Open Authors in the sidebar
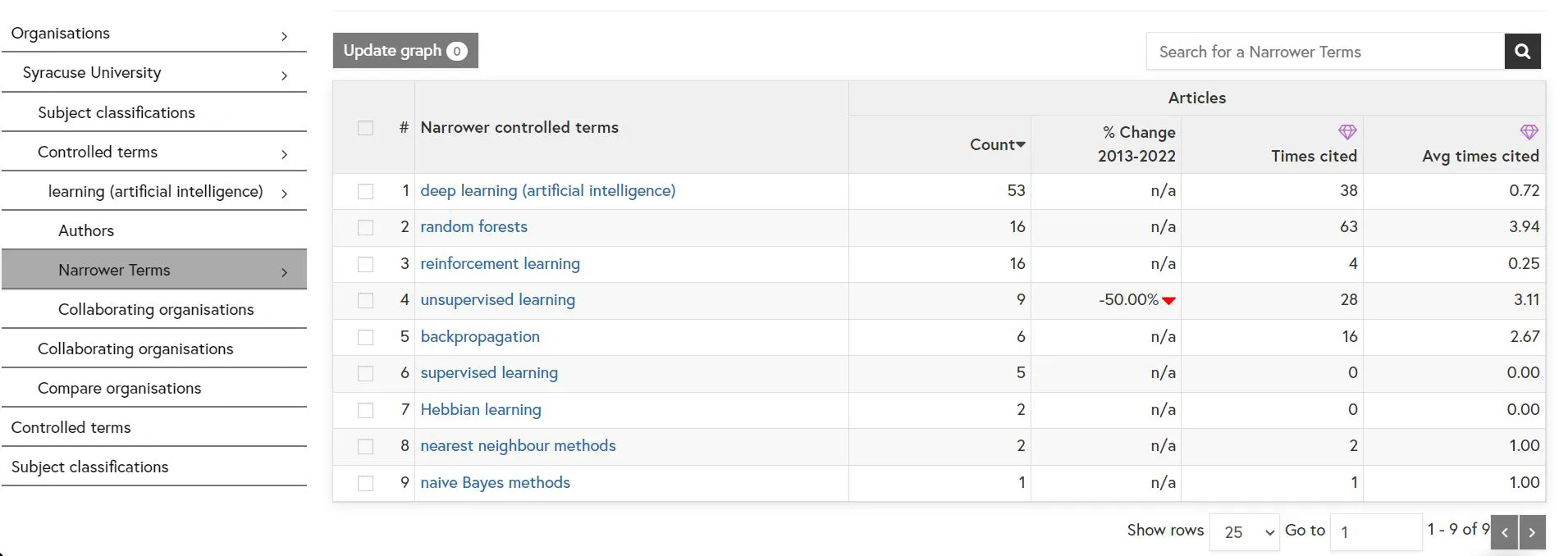Viewport: 1559px width, 556px height. pos(86,231)
